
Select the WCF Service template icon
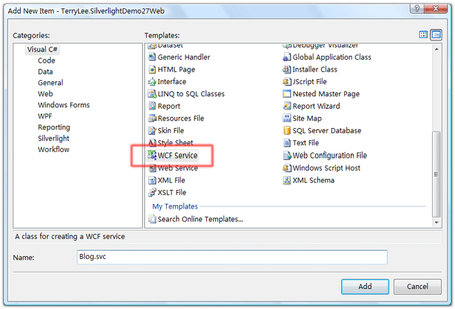click(152, 156)
